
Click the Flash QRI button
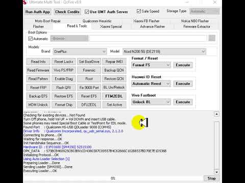[64, 87]
